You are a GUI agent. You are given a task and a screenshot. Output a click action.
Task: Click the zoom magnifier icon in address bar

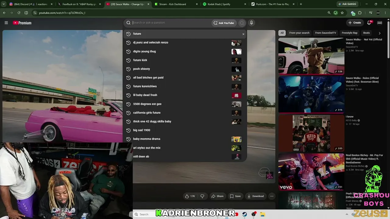(x=329, y=13)
